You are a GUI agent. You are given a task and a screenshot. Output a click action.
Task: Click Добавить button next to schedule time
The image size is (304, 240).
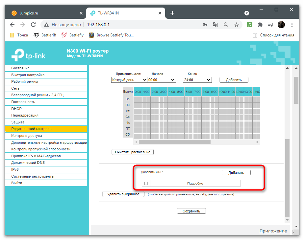tap(234, 80)
